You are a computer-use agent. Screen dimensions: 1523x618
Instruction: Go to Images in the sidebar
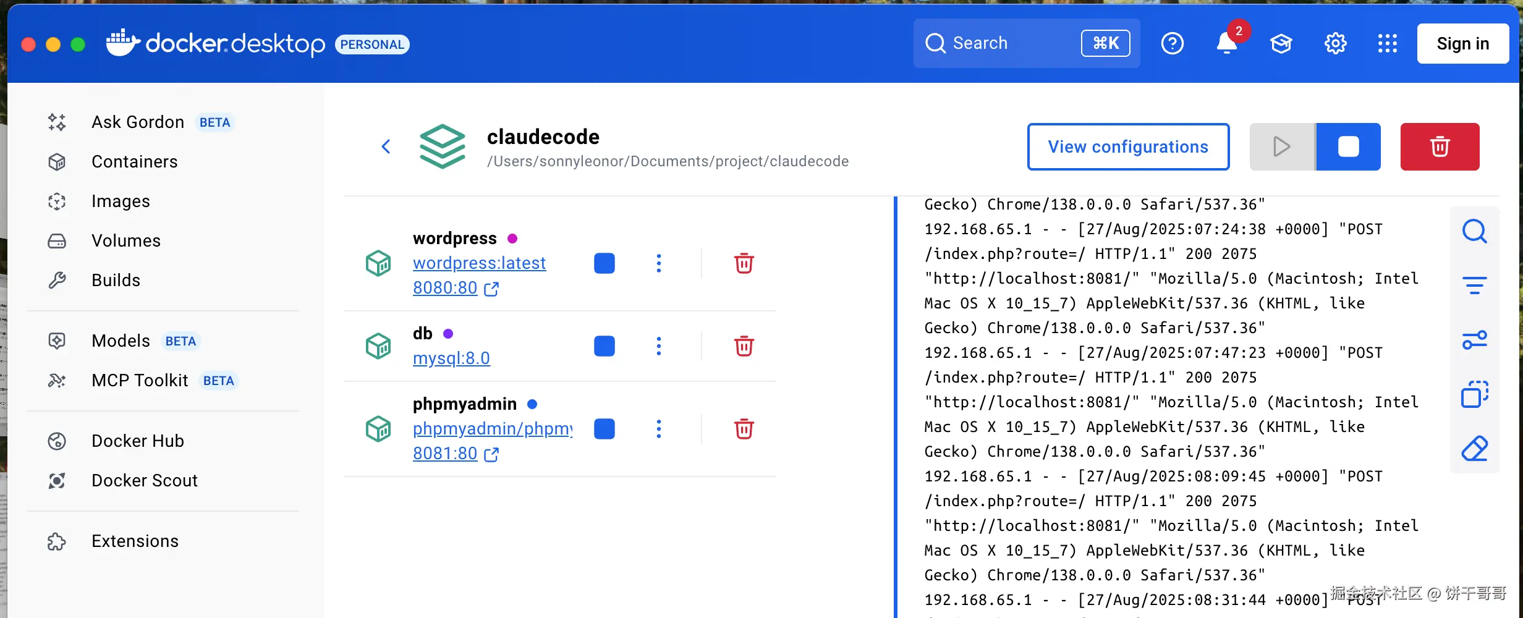(x=121, y=201)
